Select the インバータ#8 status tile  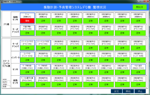[138, 57]
